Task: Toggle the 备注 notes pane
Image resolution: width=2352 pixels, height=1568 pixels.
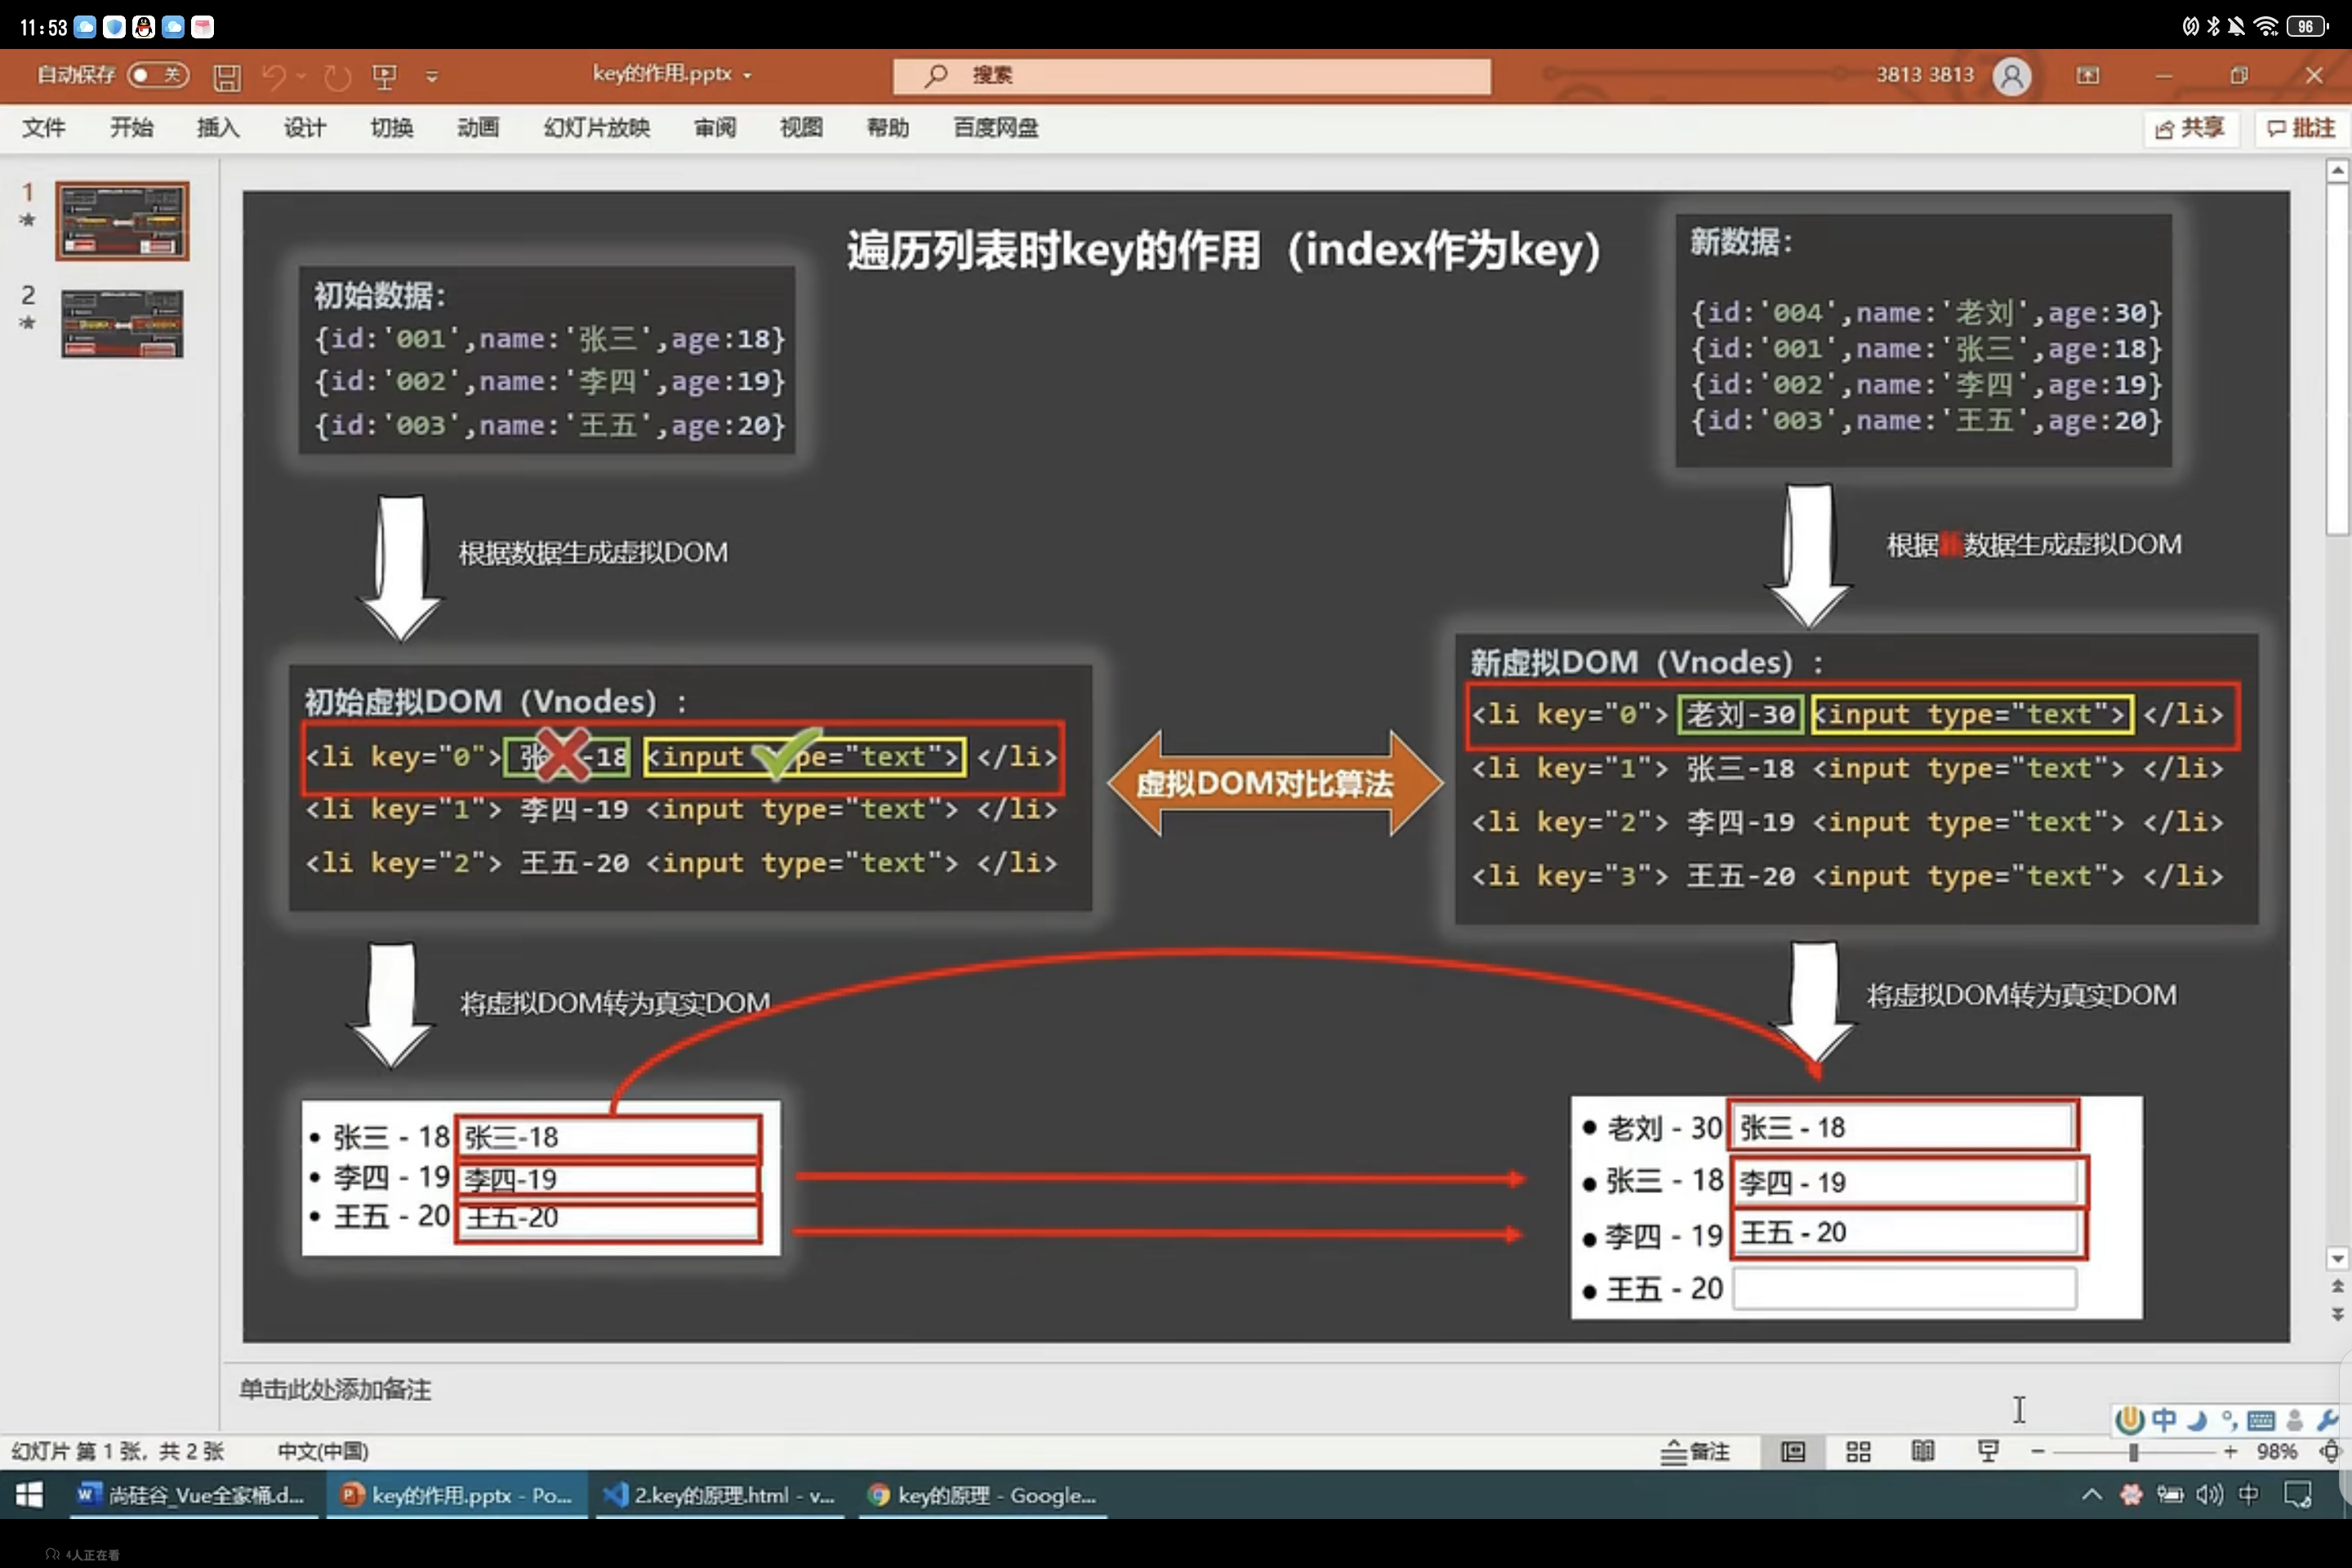Action: [1695, 1451]
